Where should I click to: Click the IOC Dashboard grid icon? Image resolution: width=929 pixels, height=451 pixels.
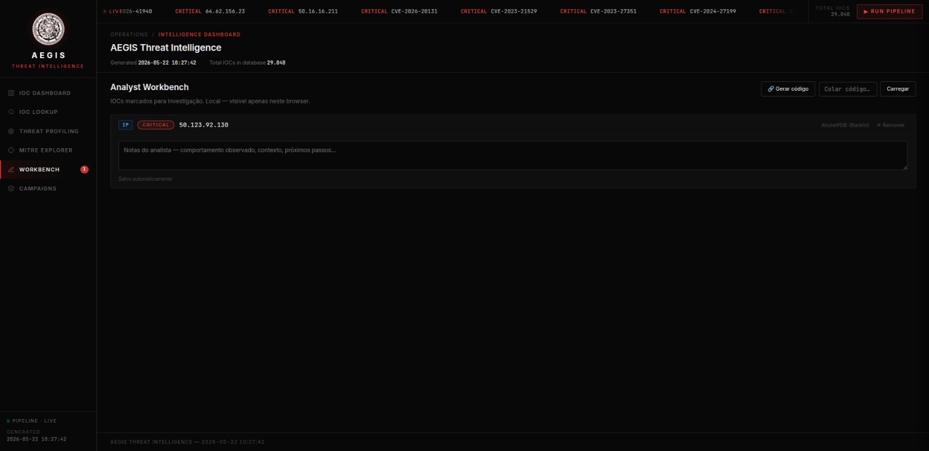click(x=11, y=93)
